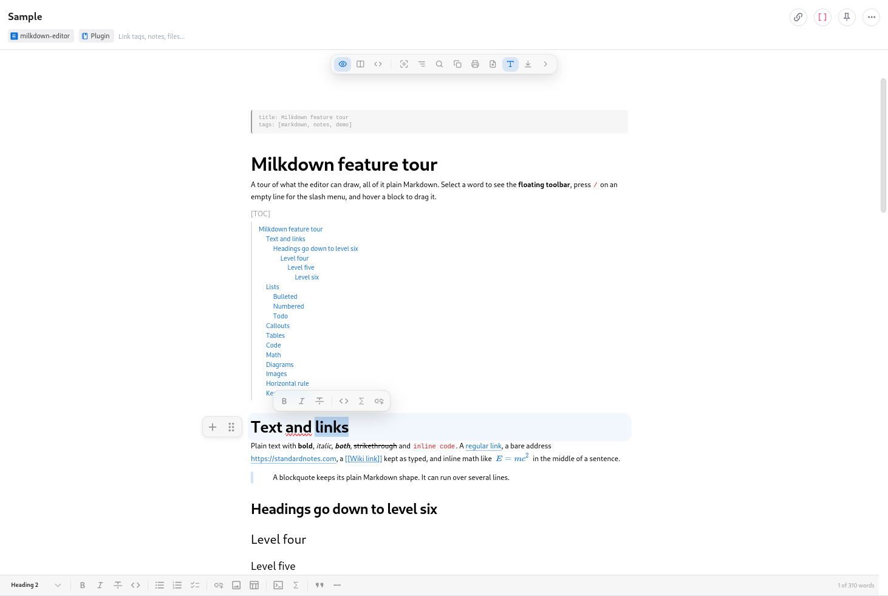The width and height of the screenshot is (888, 596).
Task: Apply italic in the floating toolbar
Action: pyautogui.click(x=301, y=401)
